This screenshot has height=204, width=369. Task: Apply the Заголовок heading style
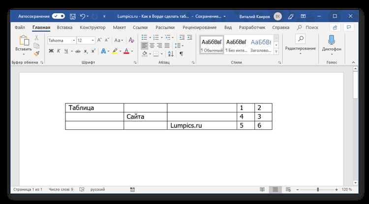point(261,45)
